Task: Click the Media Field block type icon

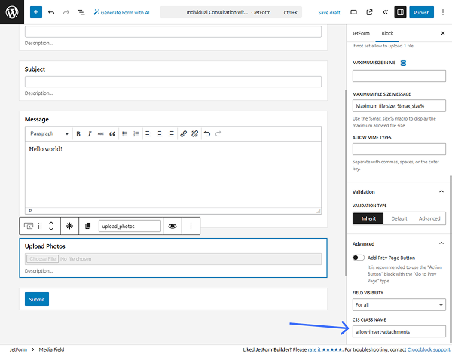Action: click(x=29, y=226)
